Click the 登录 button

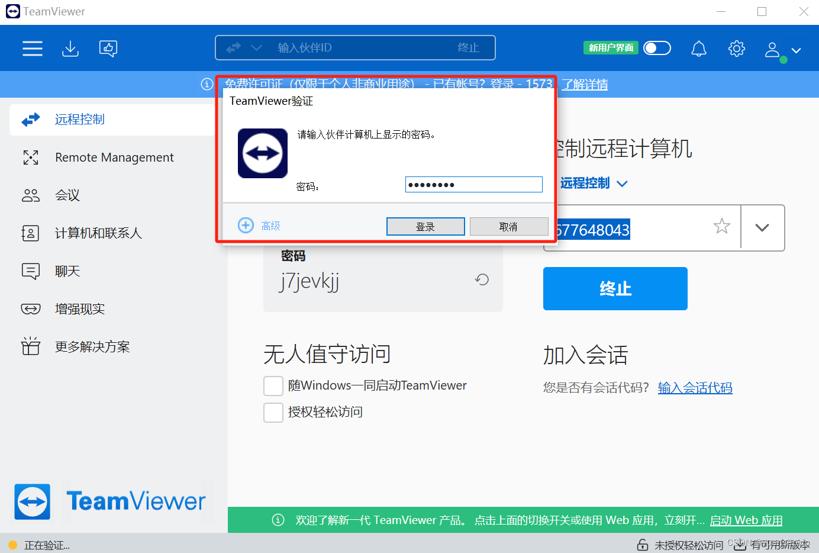(x=425, y=227)
